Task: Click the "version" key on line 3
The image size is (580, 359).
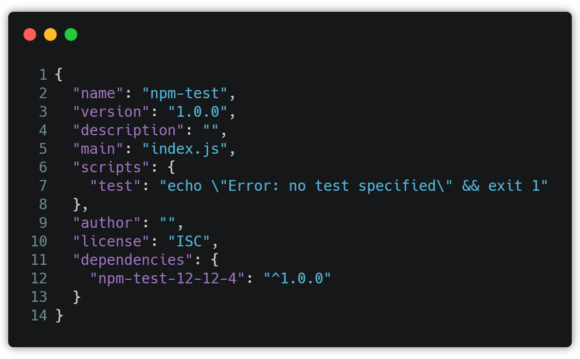Action: pos(111,112)
